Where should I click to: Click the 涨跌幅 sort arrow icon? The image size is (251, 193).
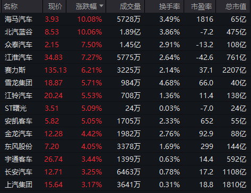(x=101, y=6)
